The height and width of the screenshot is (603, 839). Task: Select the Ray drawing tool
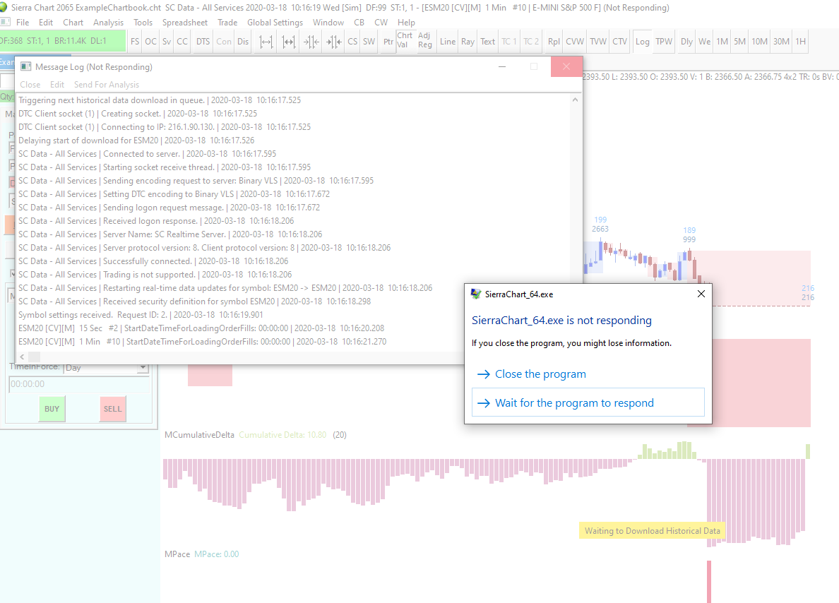468,41
